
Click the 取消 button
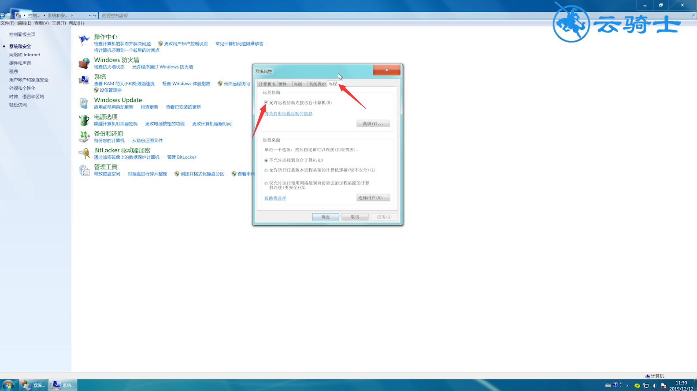click(355, 217)
